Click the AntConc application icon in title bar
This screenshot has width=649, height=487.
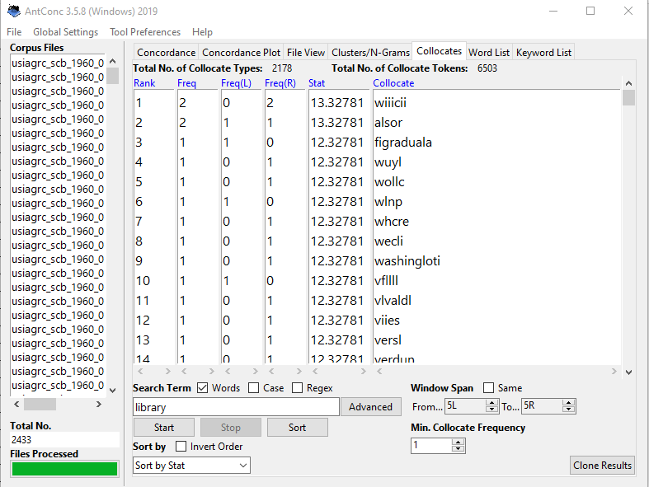(x=14, y=12)
